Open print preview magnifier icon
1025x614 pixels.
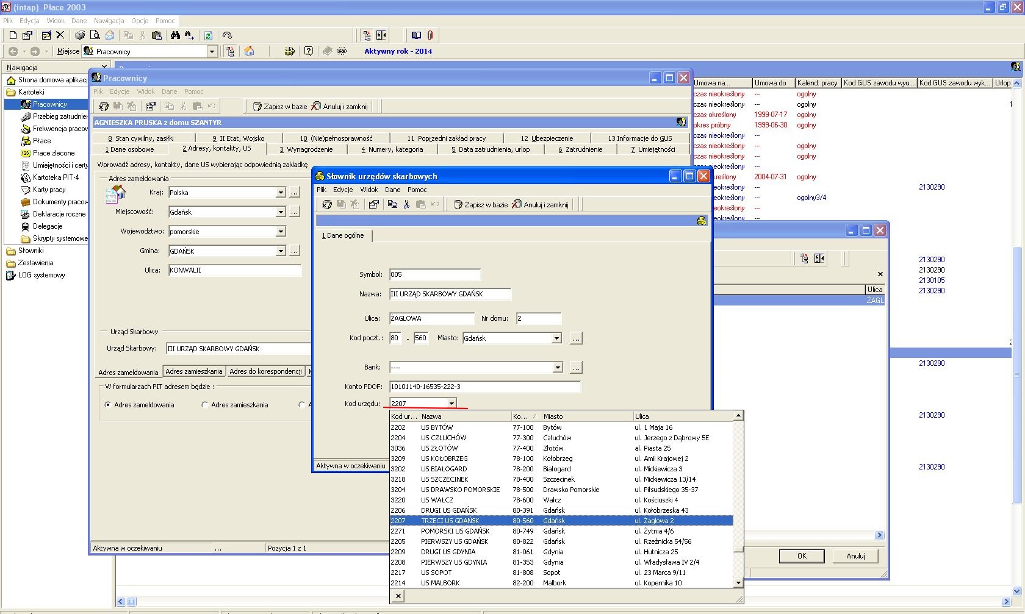pos(95,35)
